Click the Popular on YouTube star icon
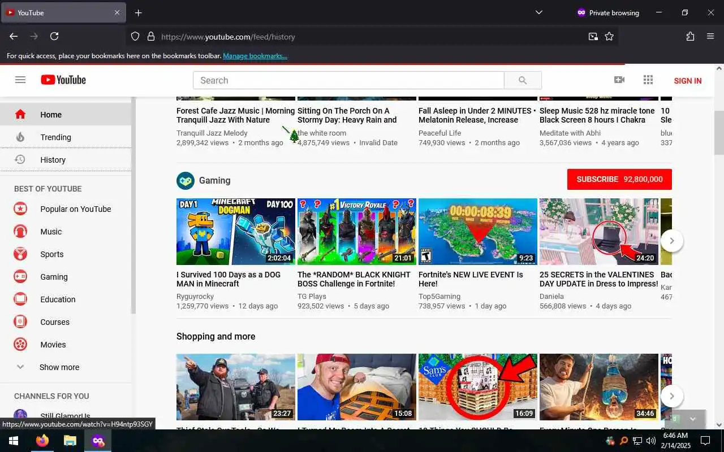 (20, 208)
